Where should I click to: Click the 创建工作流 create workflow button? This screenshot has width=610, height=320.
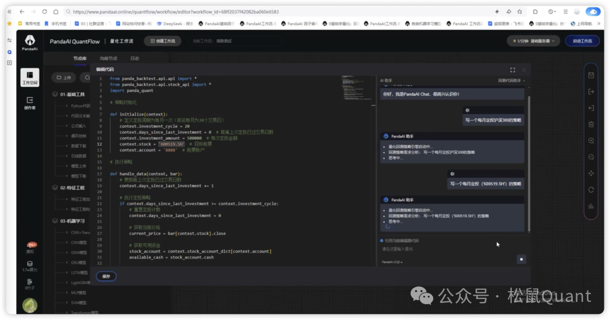(x=162, y=41)
